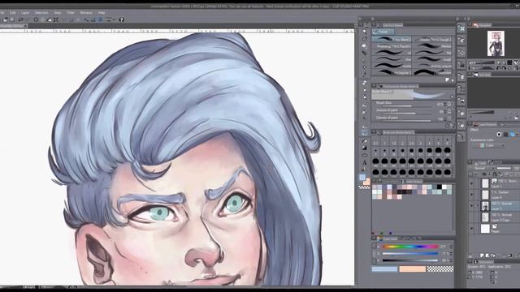Toggle visibility of Layer 1
The height and width of the screenshot is (292, 520).
pyautogui.click(x=471, y=183)
